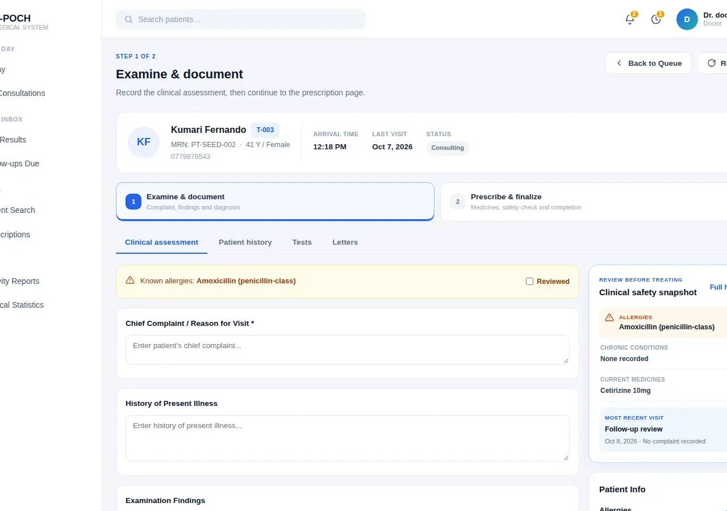The width and height of the screenshot is (727, 511).
Task: Tick the Reviewed checkbox
Action: 529,281
